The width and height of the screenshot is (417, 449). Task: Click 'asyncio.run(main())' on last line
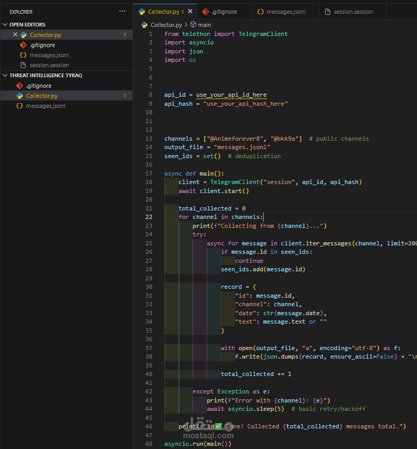click(198, 444)
